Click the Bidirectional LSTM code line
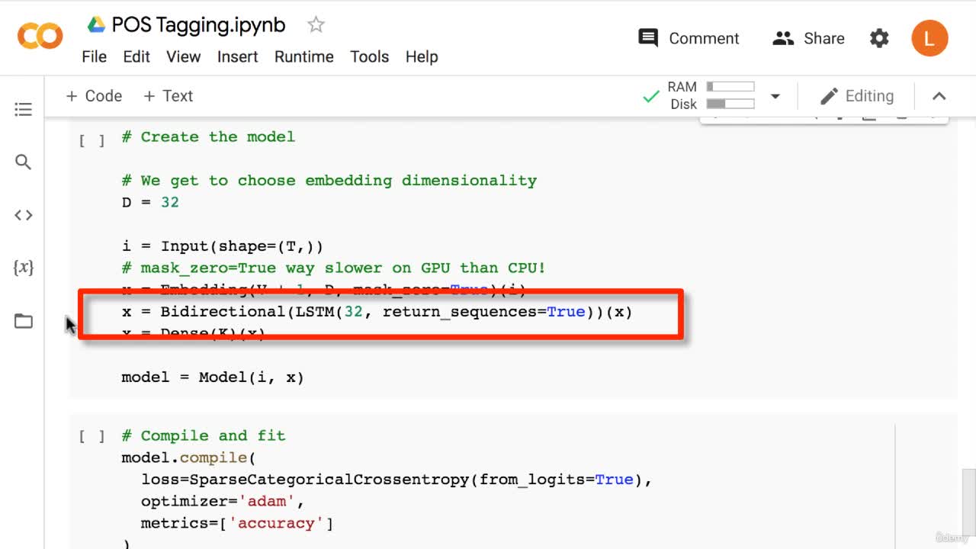 click(x=377, y=312)
